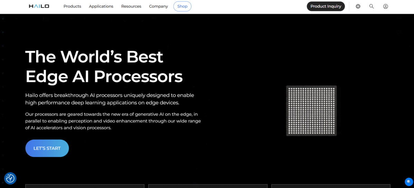Select the bottom right card
The height and width of the screenshot is (188, 414).
point(331,186)
